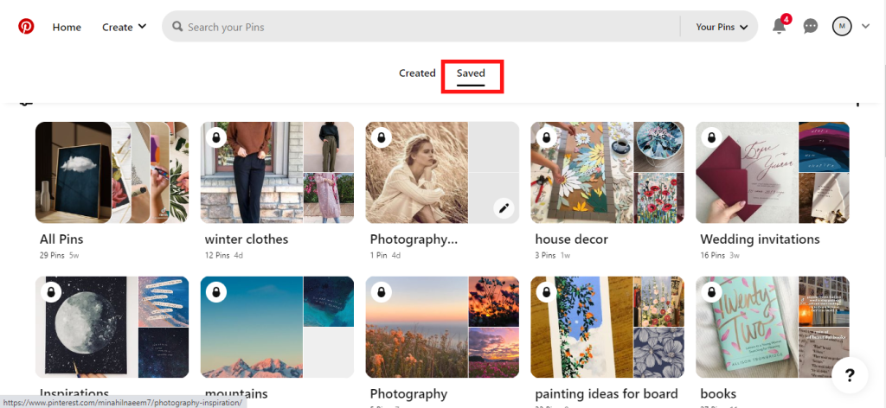The image size is (886, 408).
Task: Click the lock icon on mountains board
Action: (x=215, y=292)
